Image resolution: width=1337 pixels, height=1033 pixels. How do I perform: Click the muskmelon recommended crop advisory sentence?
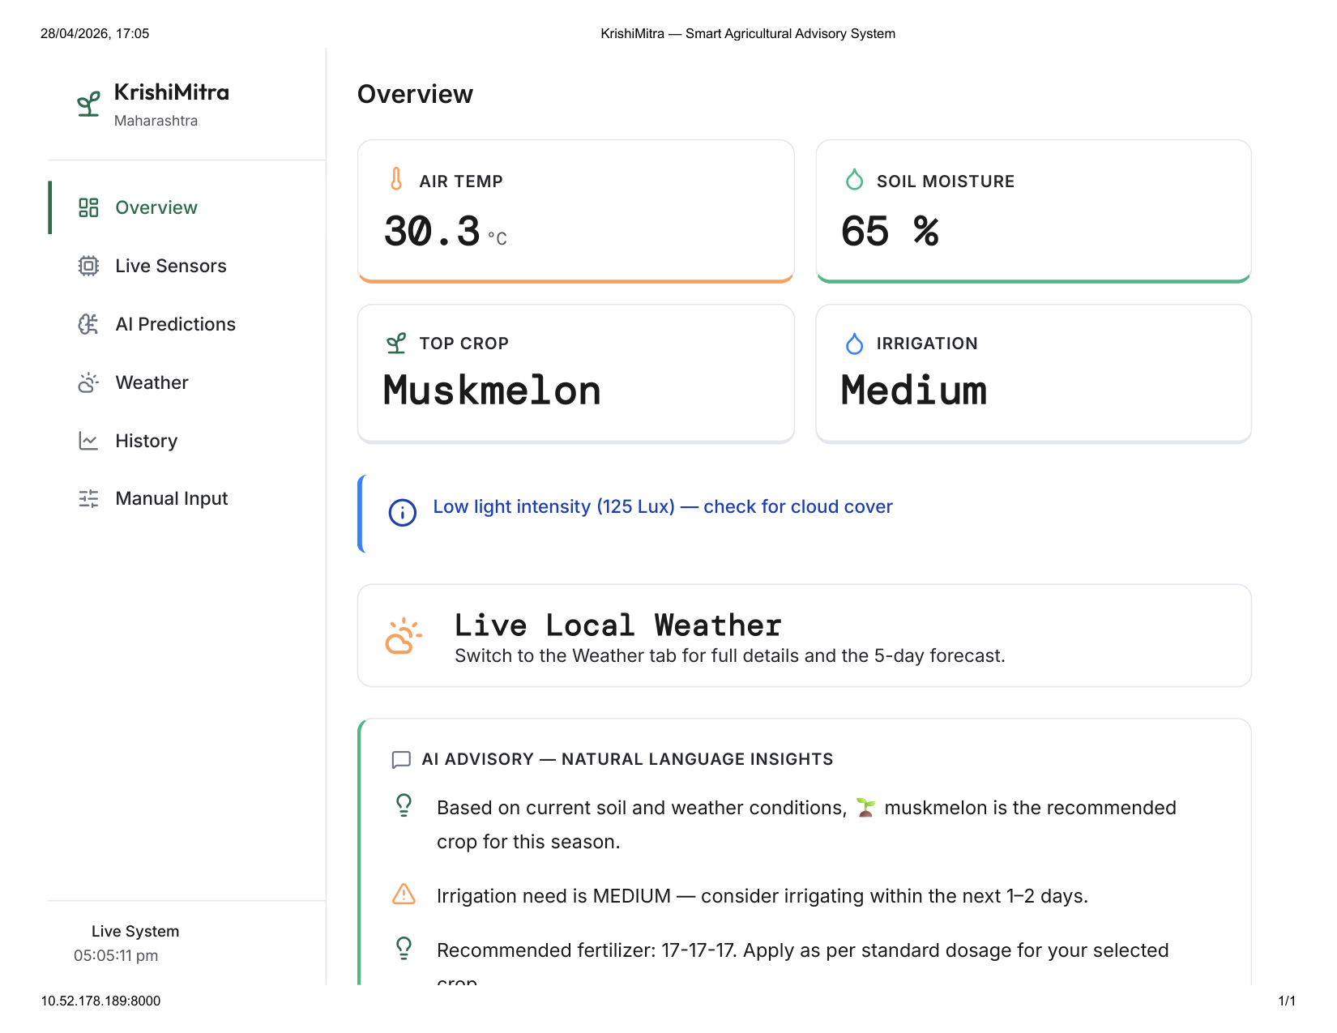pos(806,825)
